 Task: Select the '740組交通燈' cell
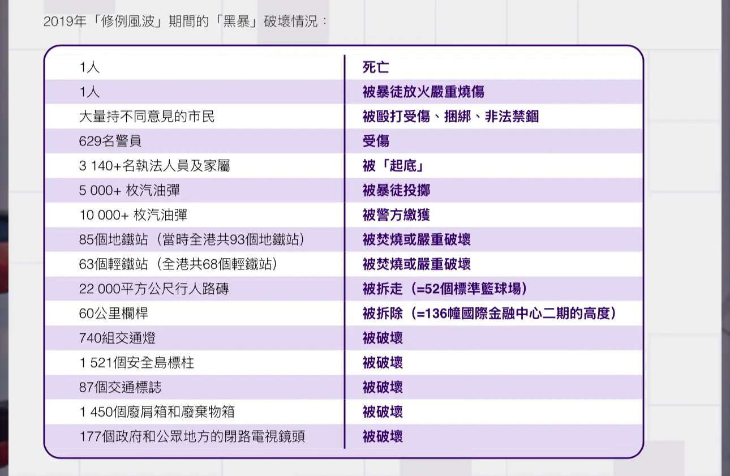117,338
